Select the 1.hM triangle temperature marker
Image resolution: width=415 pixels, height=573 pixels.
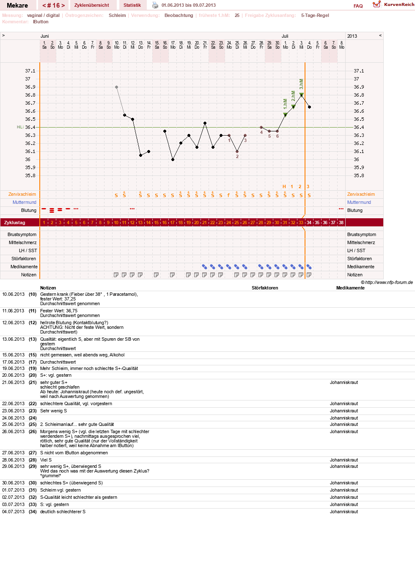tap(285, 115)
